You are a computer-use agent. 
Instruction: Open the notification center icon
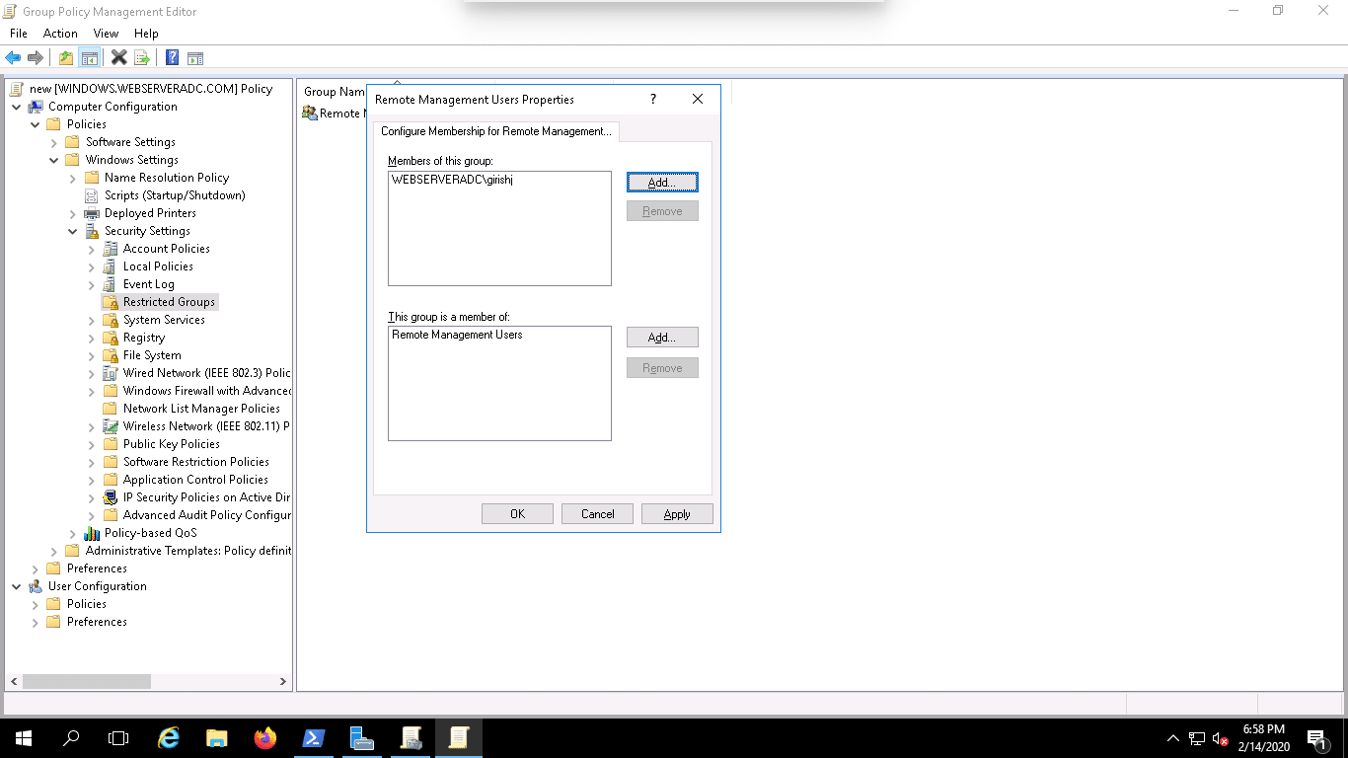tap(1317, 738)
